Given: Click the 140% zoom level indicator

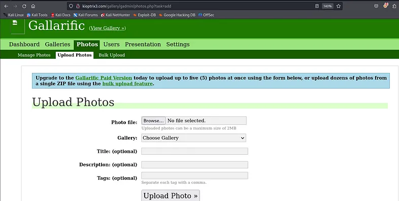Looking at the screenshot, I should point(327,6).
